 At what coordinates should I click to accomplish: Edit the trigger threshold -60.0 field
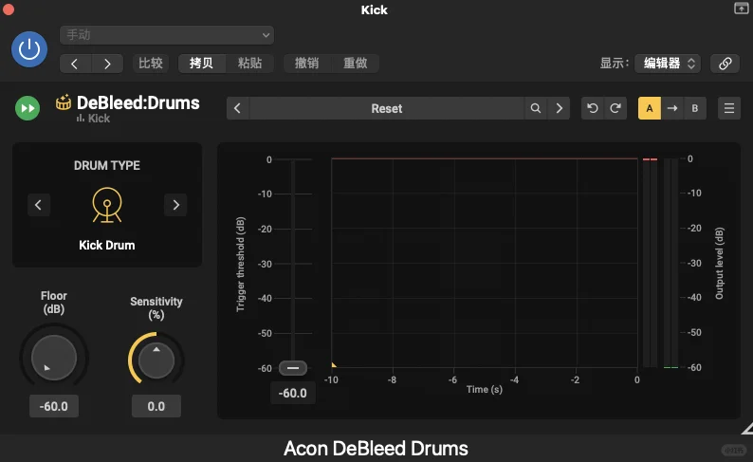(292, 394)
